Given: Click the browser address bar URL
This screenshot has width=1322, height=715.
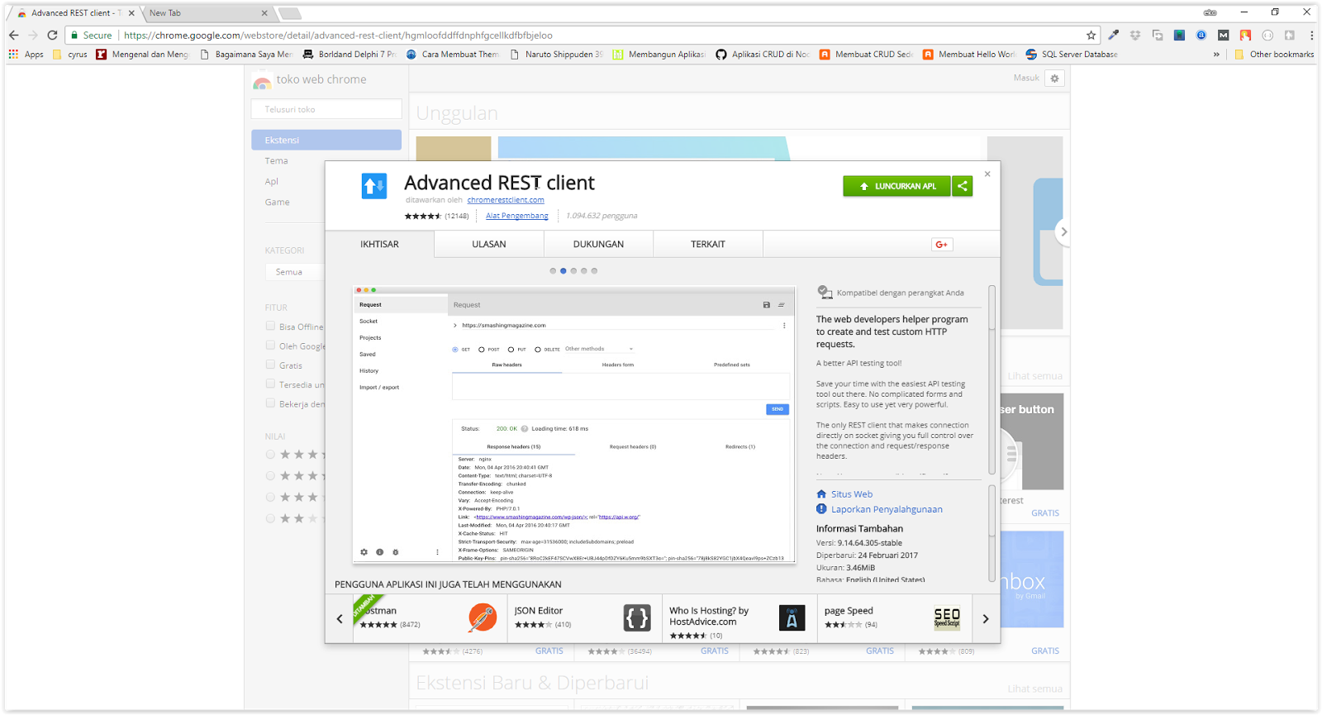Looking at the screenshot, I should click(x=339, y=36).
